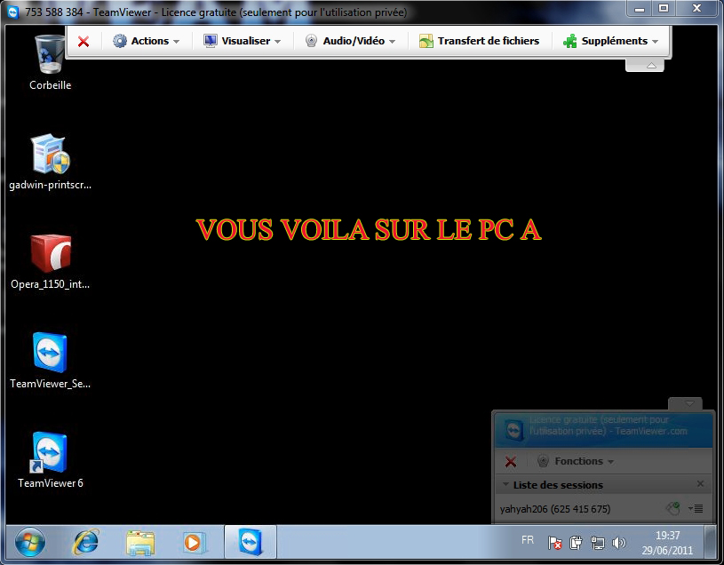Click the FR language indicator
This screenshot has height=565, width=724.
tap(528, 540)
